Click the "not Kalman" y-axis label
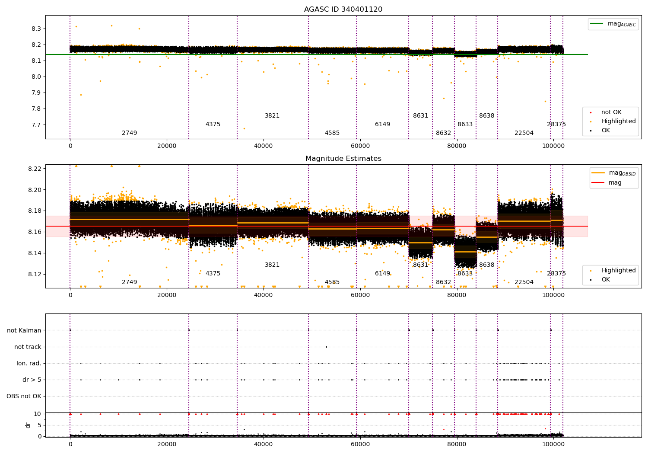 tap(24, 331)
